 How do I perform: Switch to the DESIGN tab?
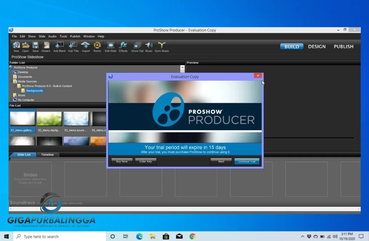[316, 46]
